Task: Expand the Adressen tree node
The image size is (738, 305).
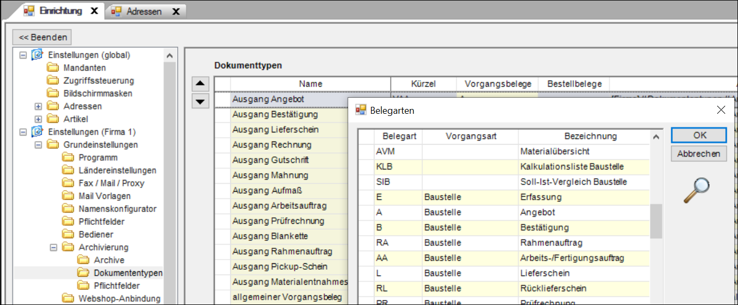Action: (38, 106)
